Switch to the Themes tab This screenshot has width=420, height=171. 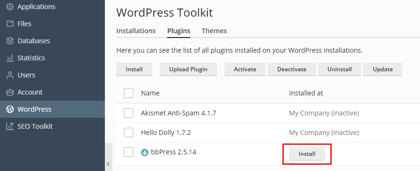(x=215, y=31)
